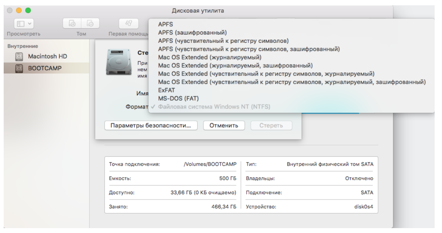Click the green zoom window button
The height and width of the screenshot is (233, 442).
(28, 10)
